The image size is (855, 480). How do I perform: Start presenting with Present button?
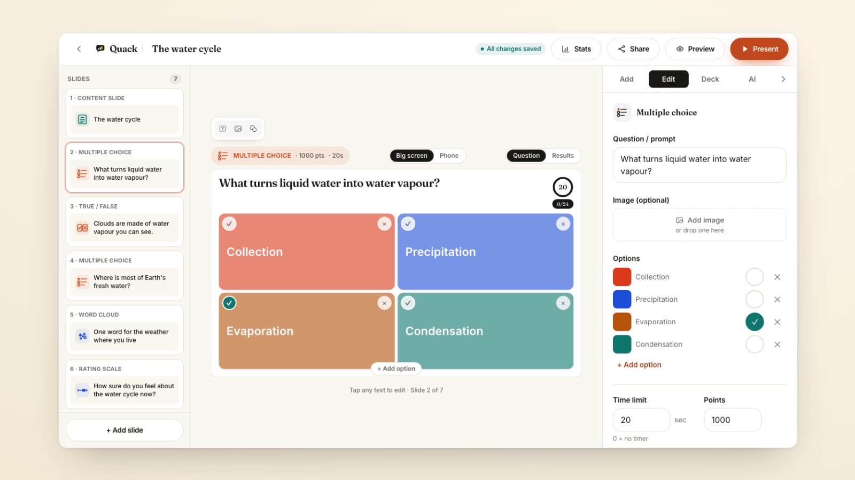[759, 49]
